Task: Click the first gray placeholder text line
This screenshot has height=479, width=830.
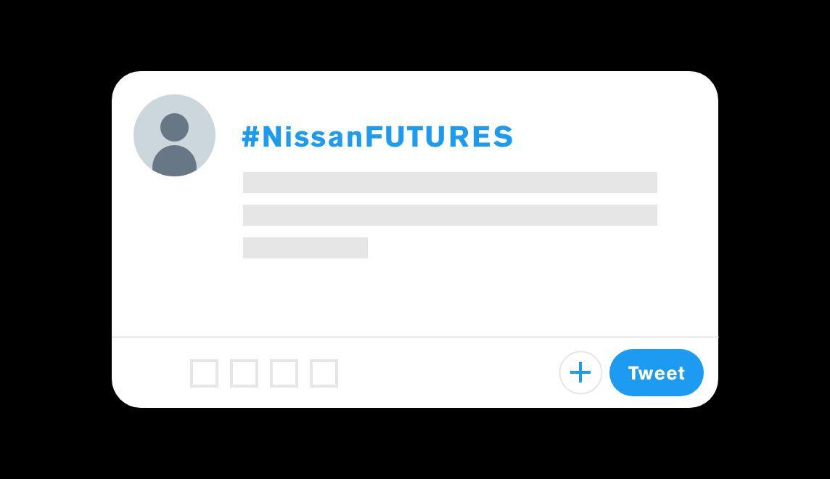Action: [x=450, y=182]
